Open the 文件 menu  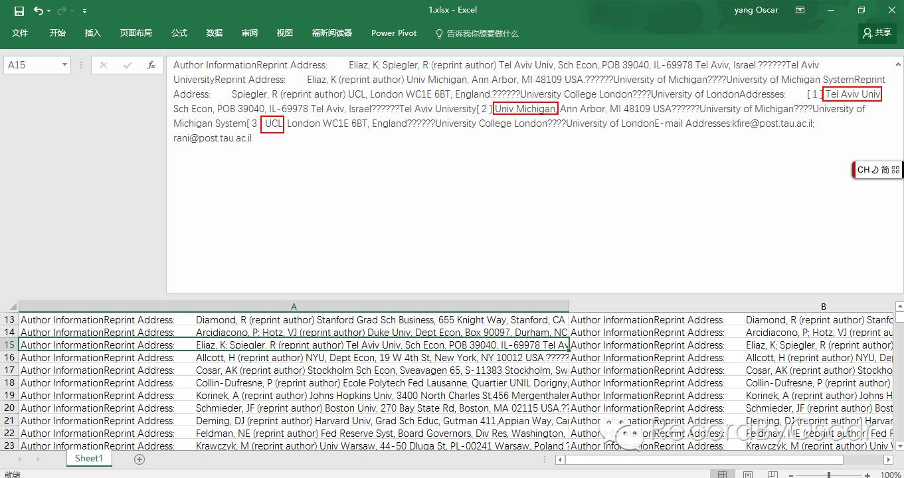[20, 33]
